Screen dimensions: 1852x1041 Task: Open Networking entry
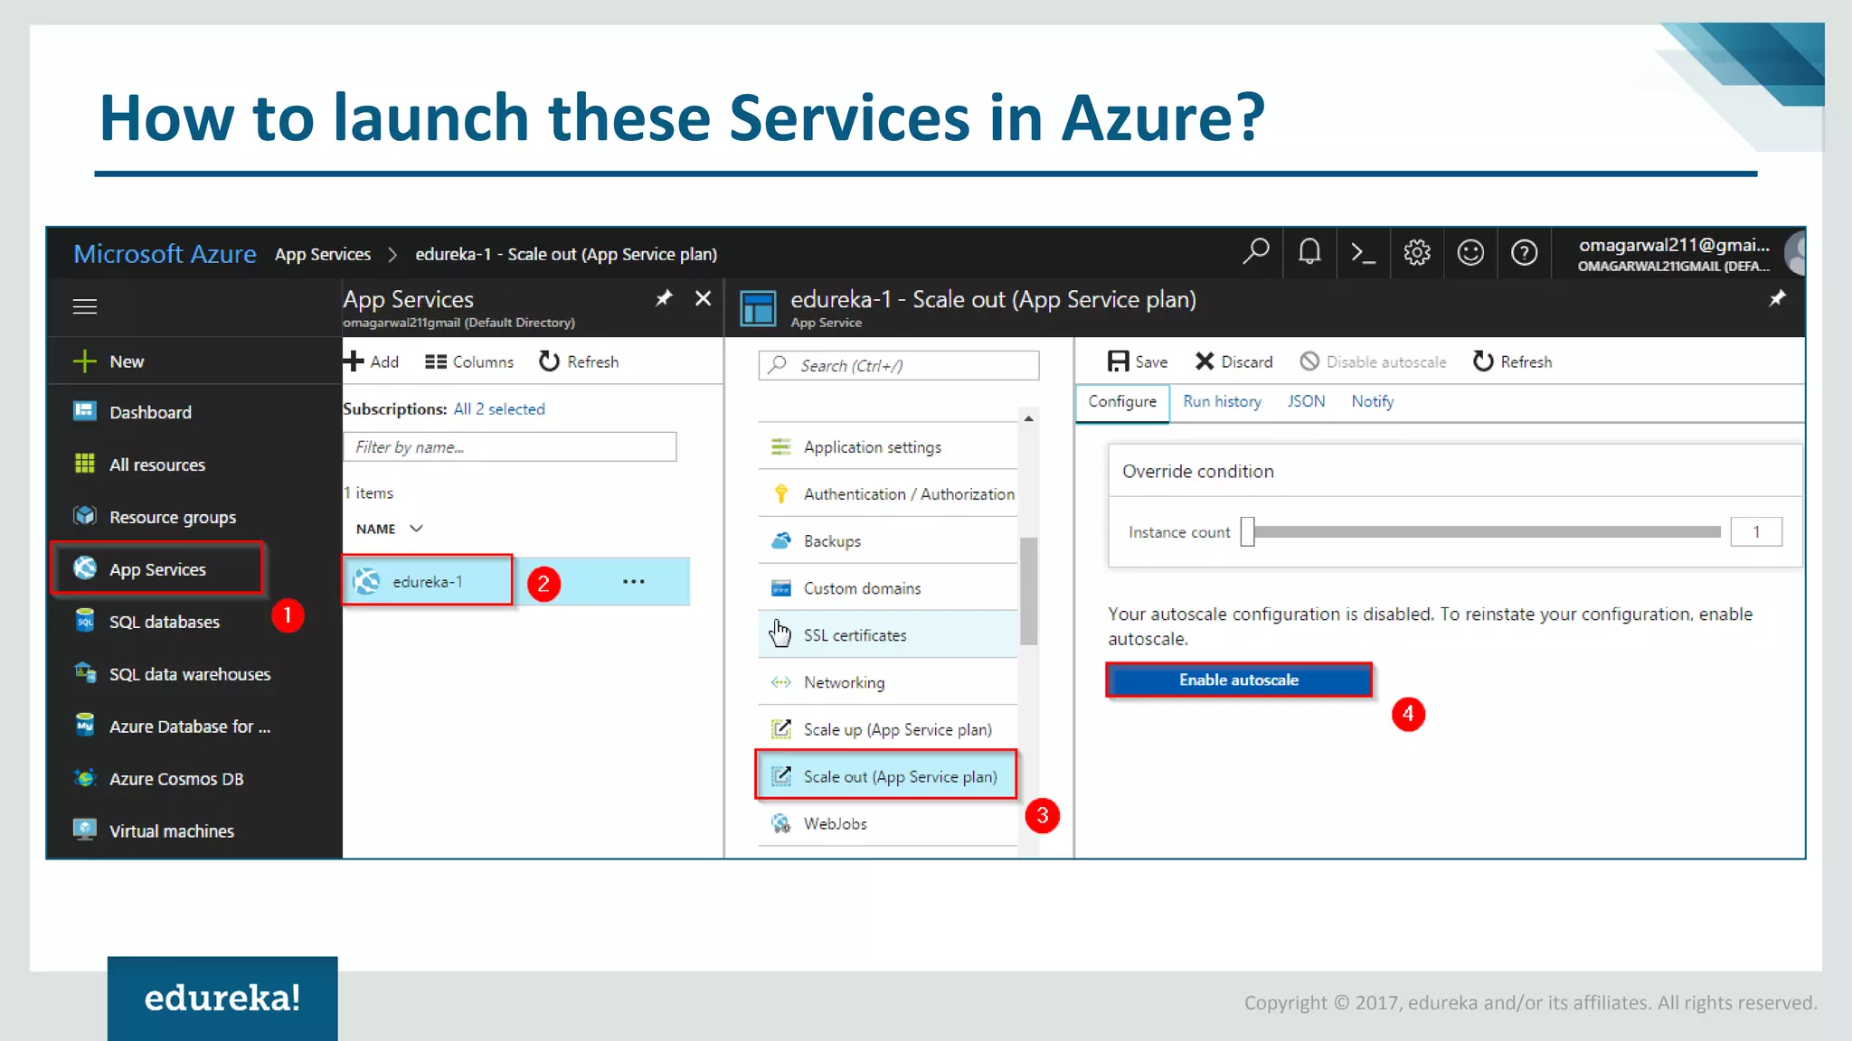(x=888, y=681)
